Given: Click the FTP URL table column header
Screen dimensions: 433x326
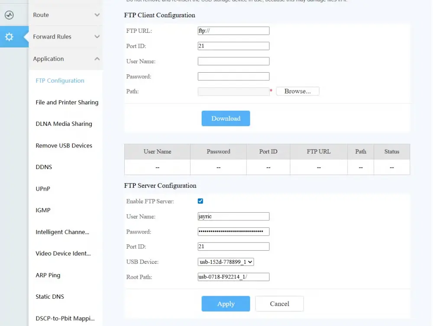Looking at the screenshot, I should click(x=319, y=152).
